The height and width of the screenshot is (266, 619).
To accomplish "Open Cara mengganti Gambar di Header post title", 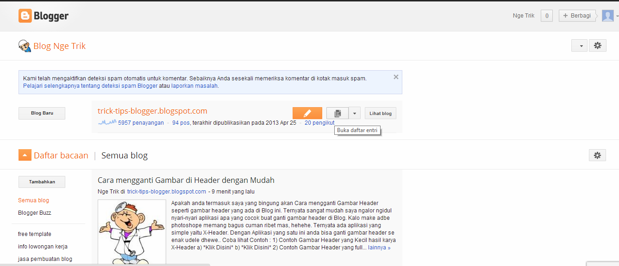I will click(x=186, y=180).
